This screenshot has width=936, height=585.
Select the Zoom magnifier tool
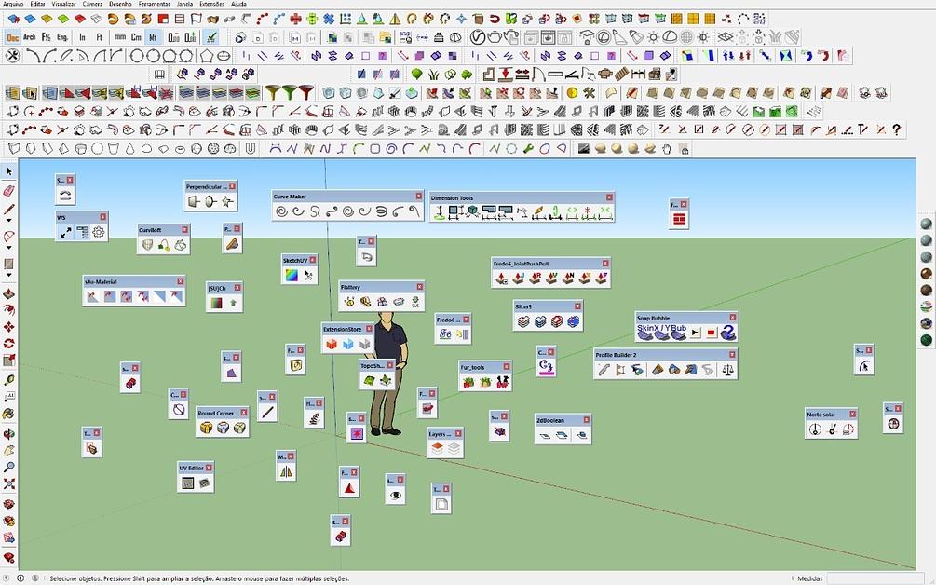[9, 468]
